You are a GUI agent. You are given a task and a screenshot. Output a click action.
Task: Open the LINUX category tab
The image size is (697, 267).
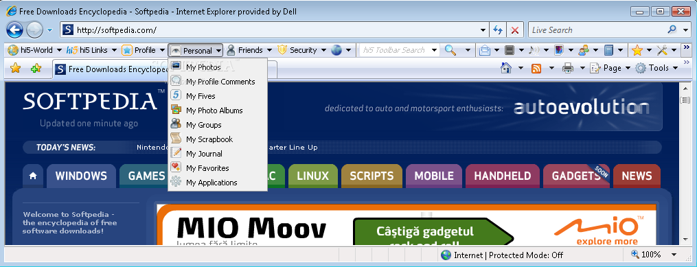point(313,176)
